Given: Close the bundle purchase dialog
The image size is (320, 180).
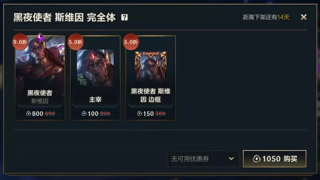Looking at the screenshot, I should tap(304, 17).
